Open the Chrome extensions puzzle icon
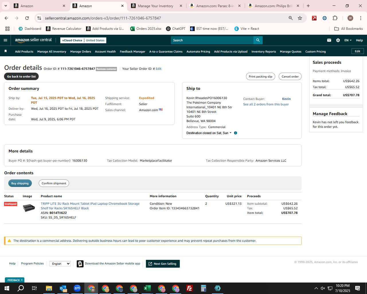367x294 pixels. pyautogui.click(x=335, y=18)
